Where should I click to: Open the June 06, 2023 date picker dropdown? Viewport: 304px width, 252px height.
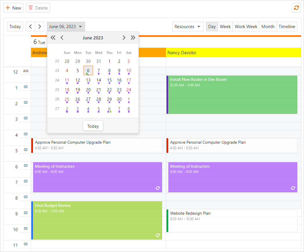(66, 26)
